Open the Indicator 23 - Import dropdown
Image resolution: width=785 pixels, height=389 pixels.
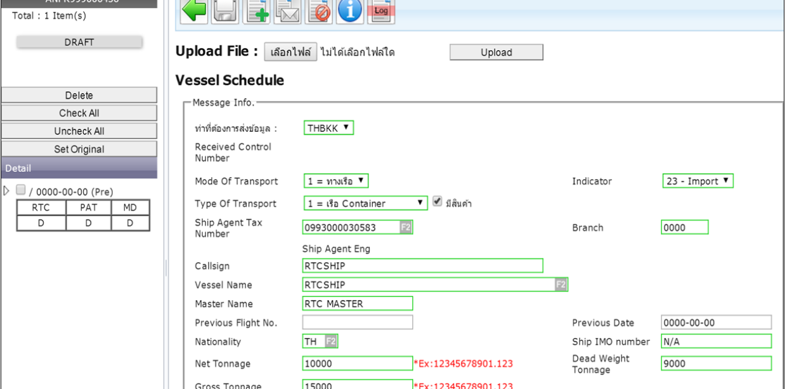[697, 181]
